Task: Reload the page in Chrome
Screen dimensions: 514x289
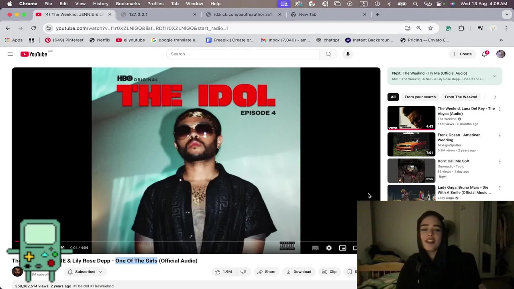Action: [34, 28]
